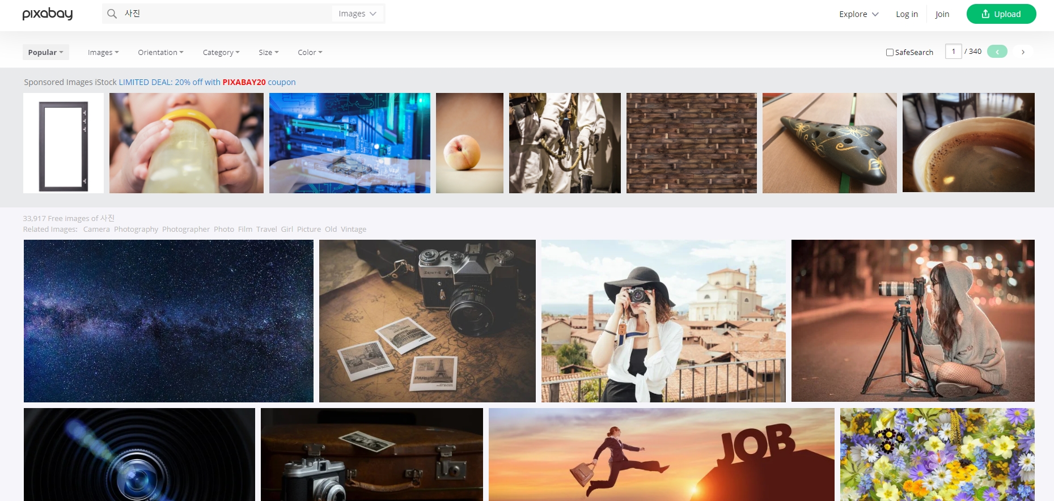The height and width of the screenshot is (501, 1054).
Task: Open sponsored woven wood texture image
Action: (x=692, y=143)
